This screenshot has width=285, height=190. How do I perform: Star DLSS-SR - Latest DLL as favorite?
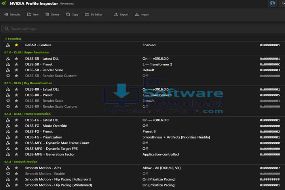pyautogui.click(x=16, y=59)
